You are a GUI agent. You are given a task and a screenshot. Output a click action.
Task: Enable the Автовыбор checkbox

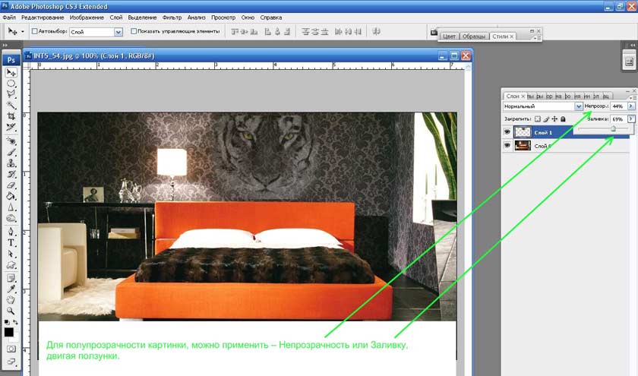35,32
